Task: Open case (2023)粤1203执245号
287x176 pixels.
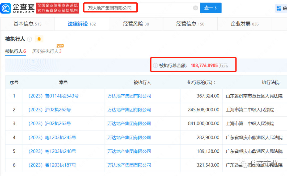Action: pyautogui.click(x=52, y=137)
